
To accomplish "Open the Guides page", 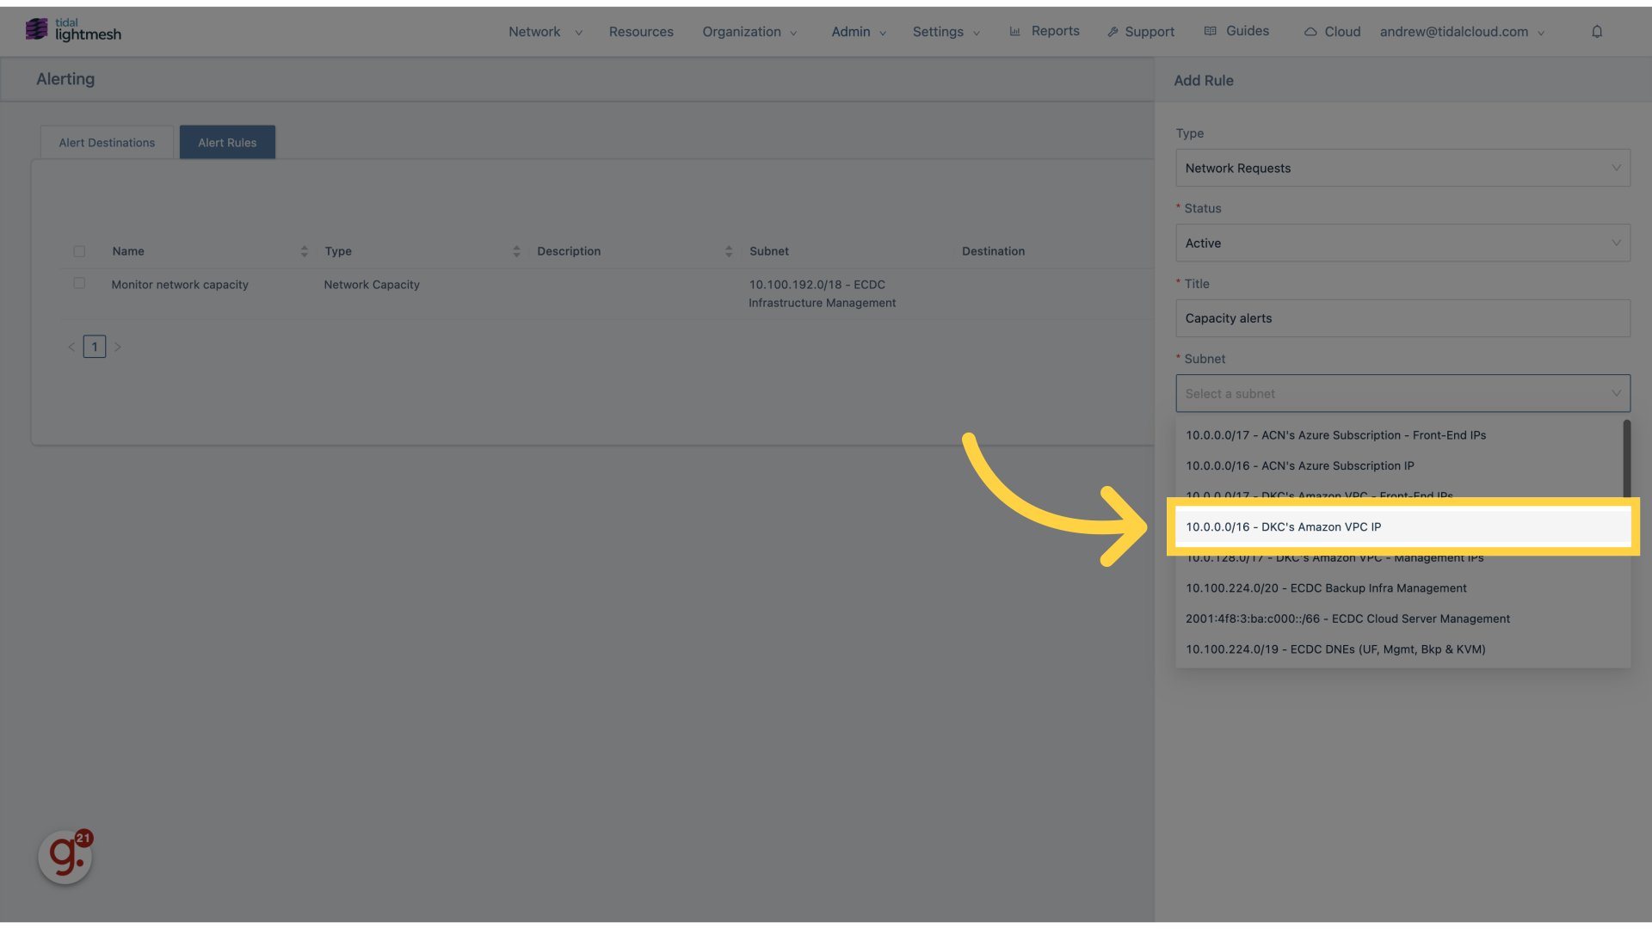I will coord(1247,31).
